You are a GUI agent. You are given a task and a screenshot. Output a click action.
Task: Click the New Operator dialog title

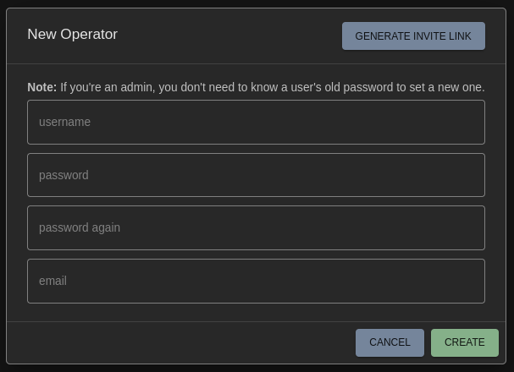[x=73, y=35]
